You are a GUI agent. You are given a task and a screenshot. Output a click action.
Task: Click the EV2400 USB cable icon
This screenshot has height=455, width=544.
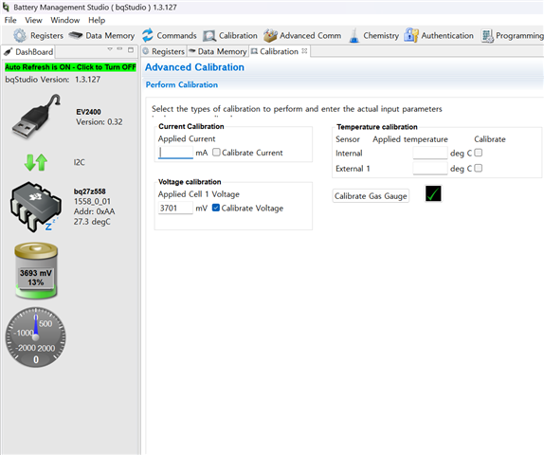tap(36, 117)
